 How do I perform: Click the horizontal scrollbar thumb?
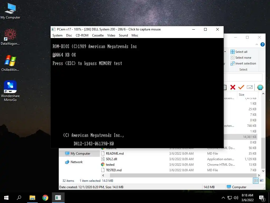[183, 176]
